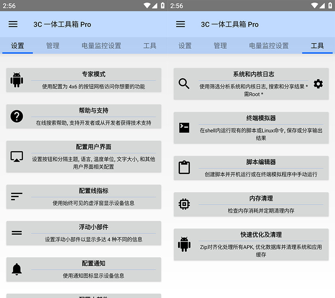Open hamburger menu in right screen

tap(181, 24)
